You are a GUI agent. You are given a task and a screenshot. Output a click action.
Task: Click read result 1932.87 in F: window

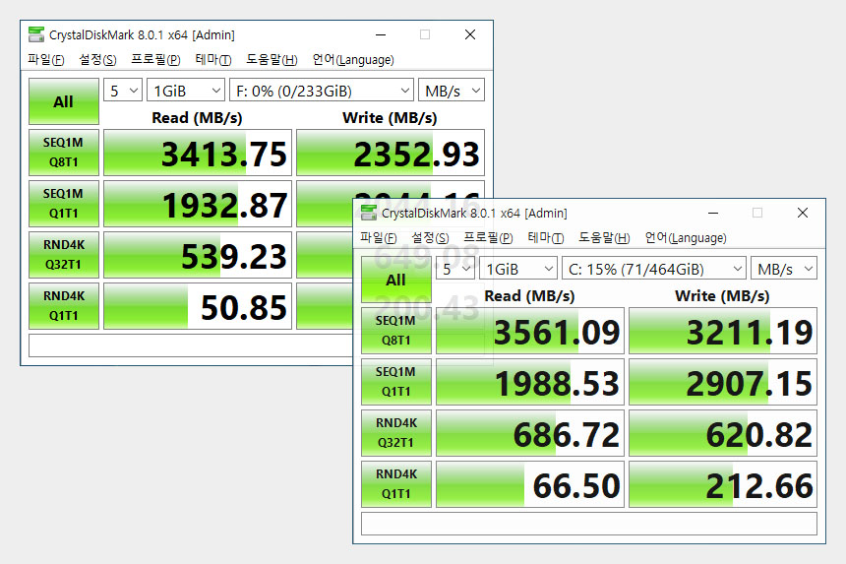coord(198,204)
